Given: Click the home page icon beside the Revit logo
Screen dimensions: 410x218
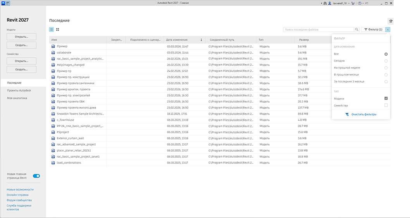Looking at the screenshot, I should click(8, 3).
